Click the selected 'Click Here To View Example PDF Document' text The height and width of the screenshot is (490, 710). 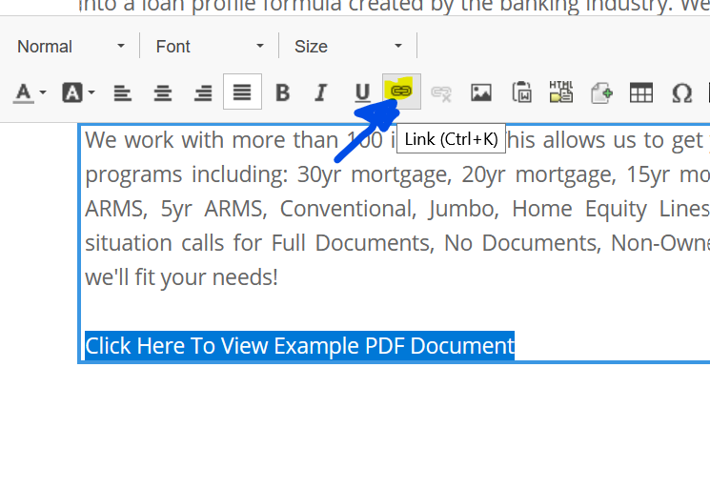coord(299,345)
